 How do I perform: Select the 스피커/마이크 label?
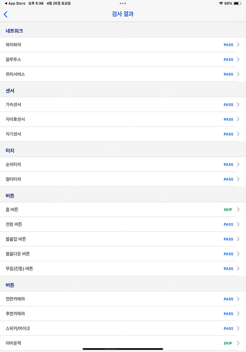point(18,328)
